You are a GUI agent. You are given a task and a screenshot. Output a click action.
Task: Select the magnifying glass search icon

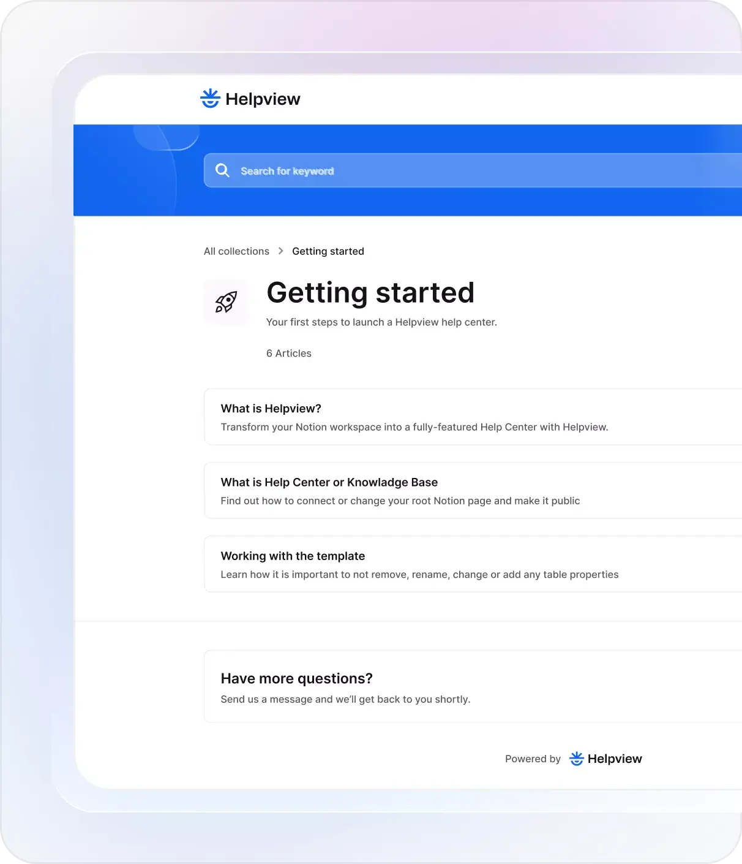222,170
